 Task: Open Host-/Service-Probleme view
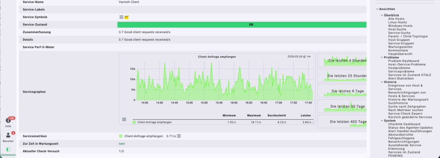pos(406,64)
